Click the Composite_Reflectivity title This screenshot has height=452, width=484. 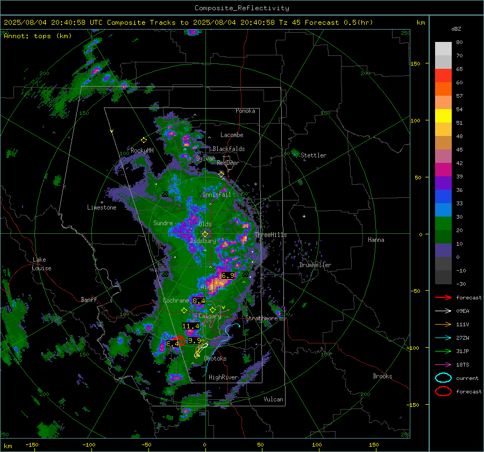point(242,8)
